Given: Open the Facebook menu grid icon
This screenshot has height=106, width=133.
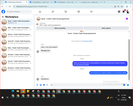Looking at the screenshot, I should coord(119,12).
